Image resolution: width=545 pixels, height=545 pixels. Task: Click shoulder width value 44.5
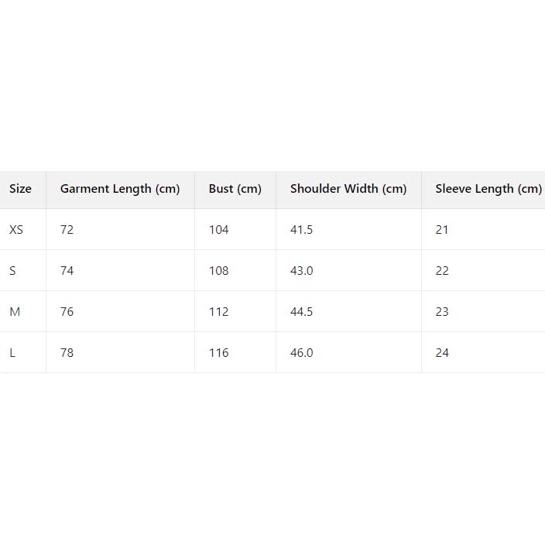pyautogui.click(x=301, y=312)
